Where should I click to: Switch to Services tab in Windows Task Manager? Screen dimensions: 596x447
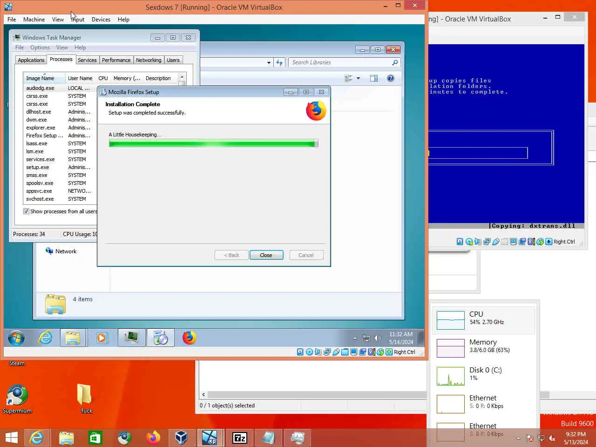tap(87, 60)
